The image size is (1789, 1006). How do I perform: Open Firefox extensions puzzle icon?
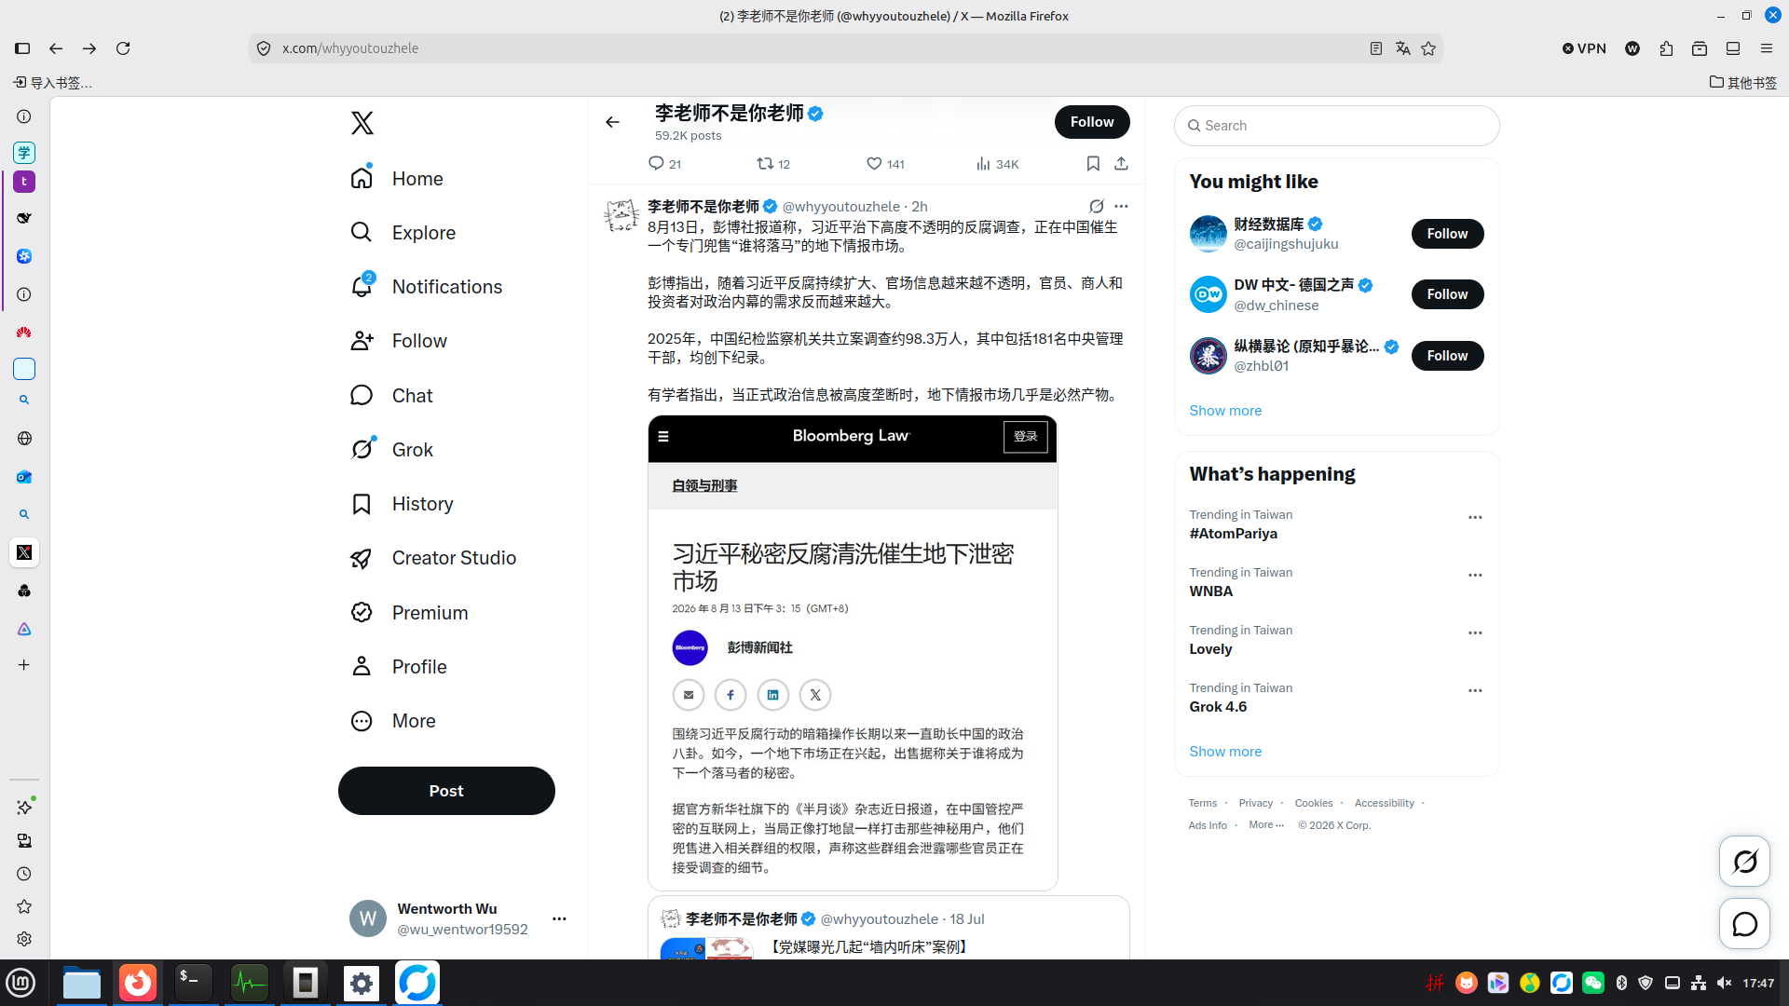1666,48
